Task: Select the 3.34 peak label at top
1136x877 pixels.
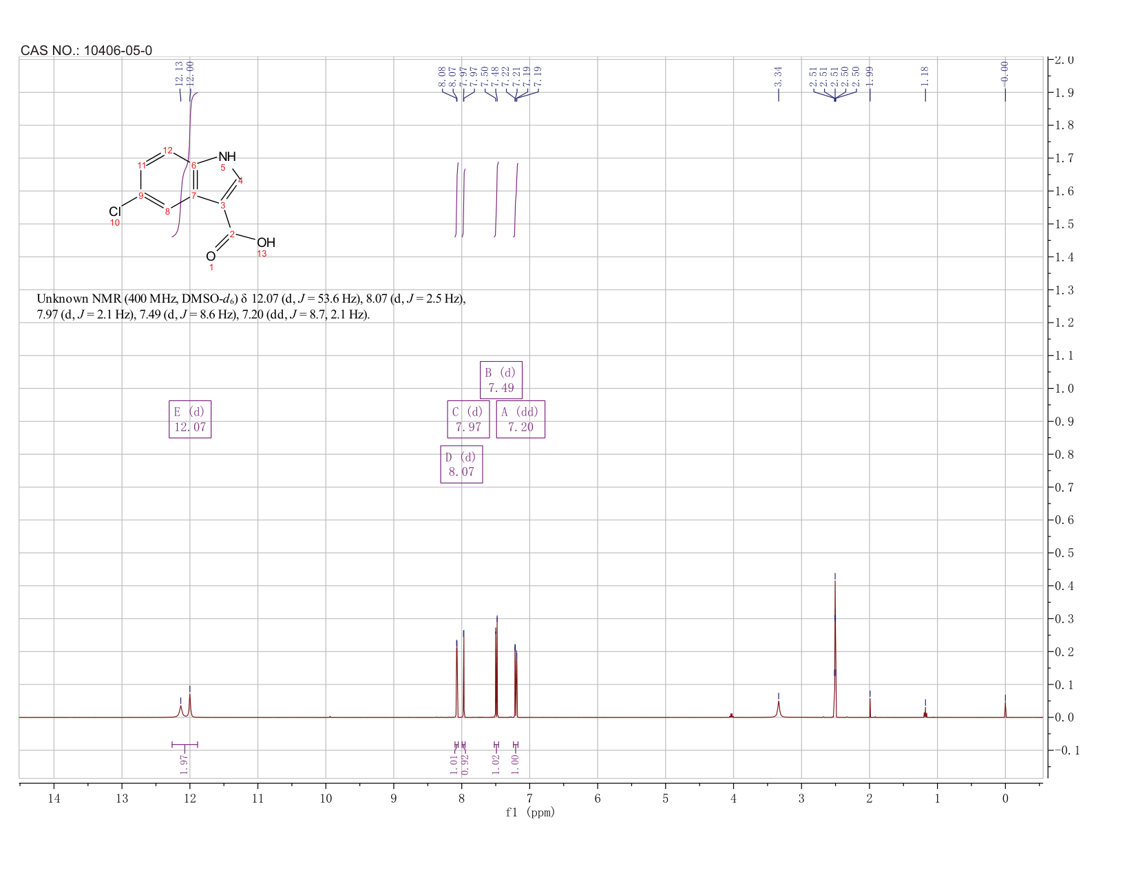Action: (778, 76)
